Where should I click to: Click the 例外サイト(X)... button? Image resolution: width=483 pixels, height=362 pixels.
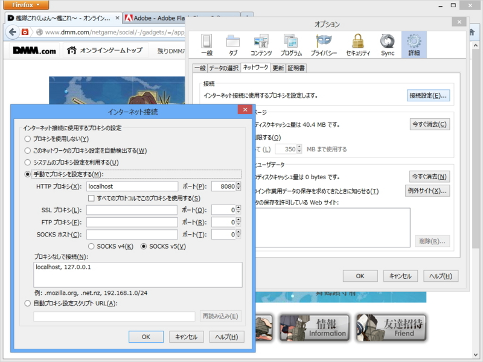pos(427,191)
